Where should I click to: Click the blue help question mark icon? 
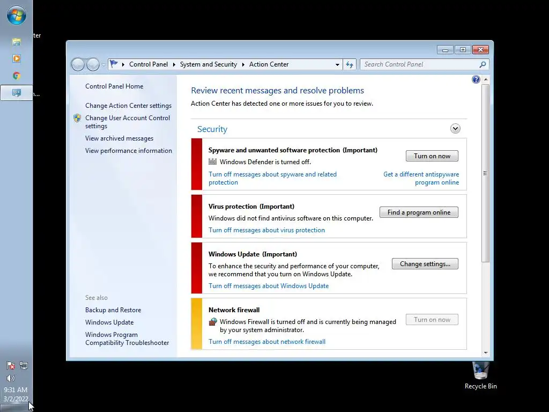coord(476,79)
